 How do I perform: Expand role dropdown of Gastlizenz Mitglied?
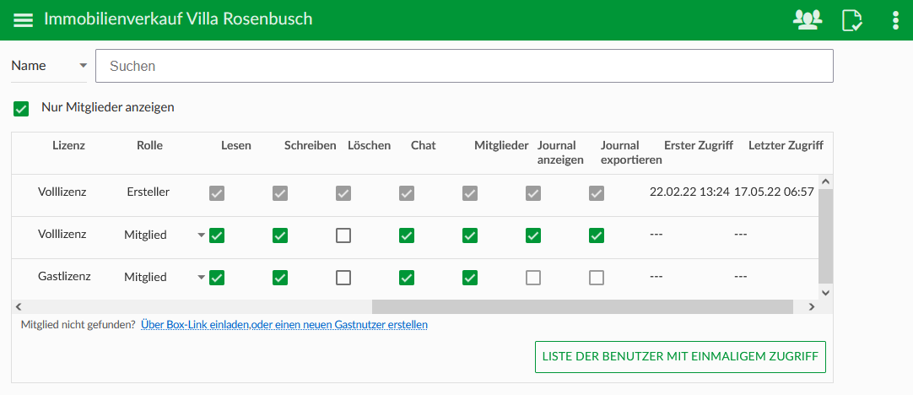[202, 278]
